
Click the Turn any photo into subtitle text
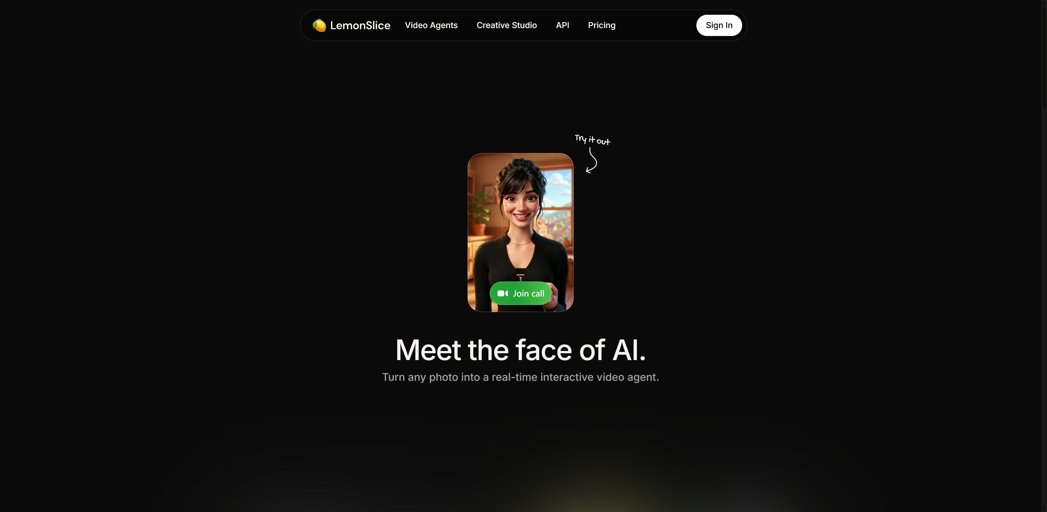tap(521, 377)
